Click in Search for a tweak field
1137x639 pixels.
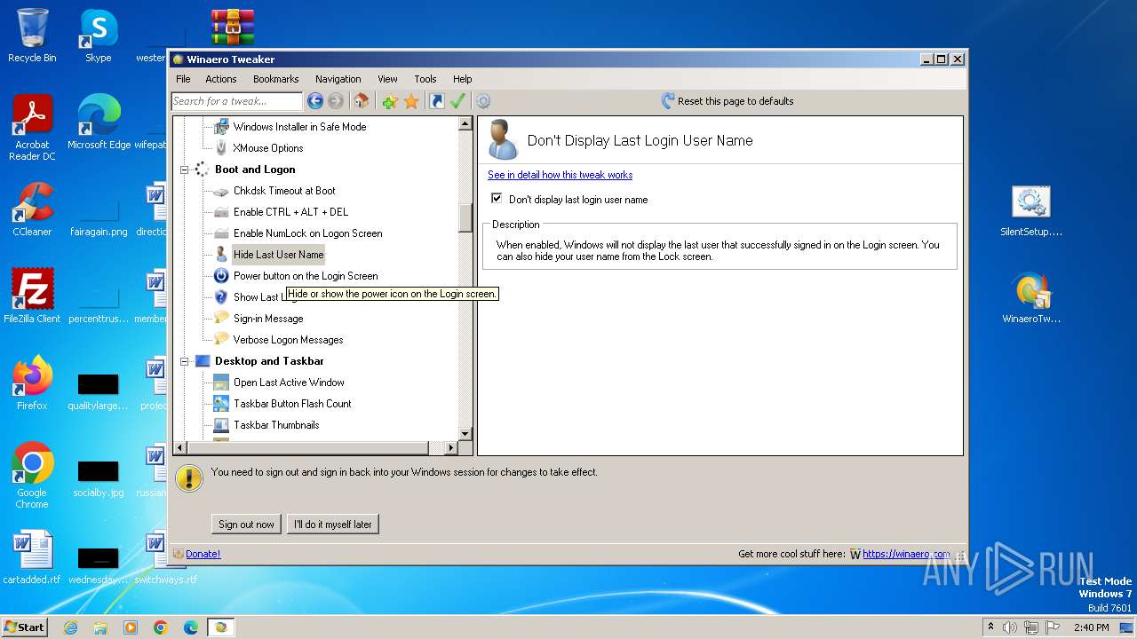(x=236, y=101)
